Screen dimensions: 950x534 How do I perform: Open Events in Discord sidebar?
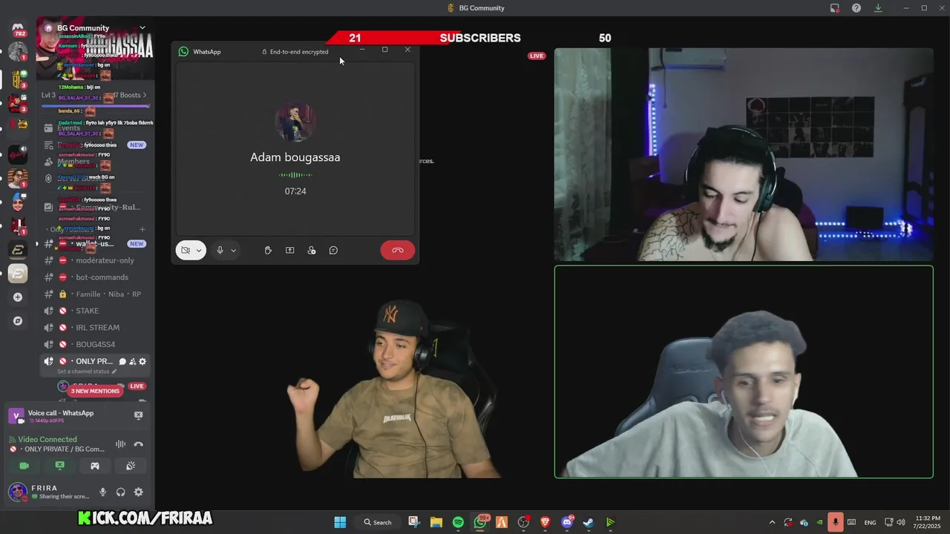click(68, 128)
